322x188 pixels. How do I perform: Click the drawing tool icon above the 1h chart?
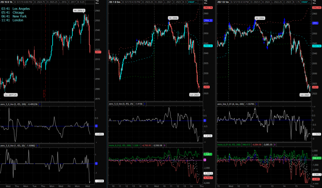pos(98,3)
